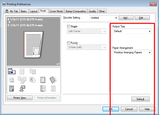Open the Output Tray dropdown
This screenshot has width=159, height=115.
point(132,31)
